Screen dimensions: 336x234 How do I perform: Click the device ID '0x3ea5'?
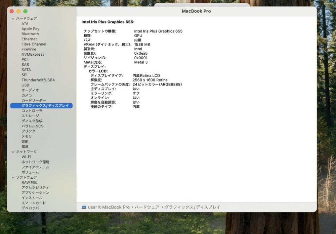point(141,54)
